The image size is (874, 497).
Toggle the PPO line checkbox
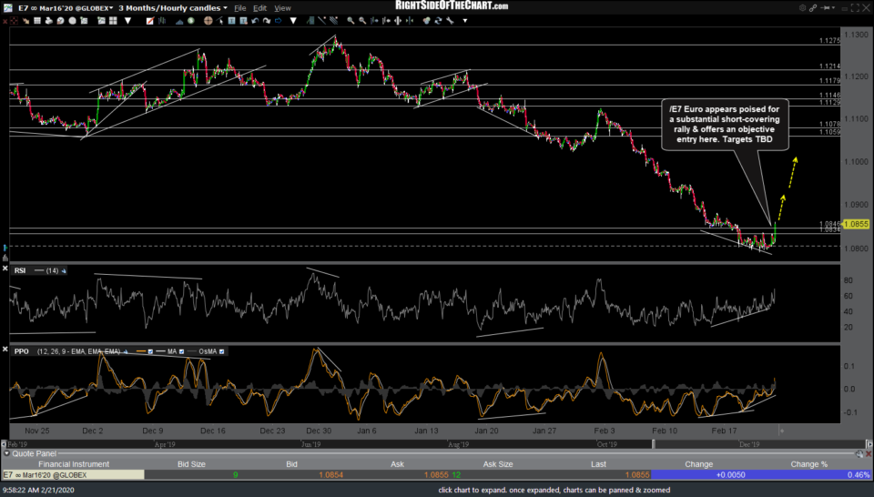(150, 351)
